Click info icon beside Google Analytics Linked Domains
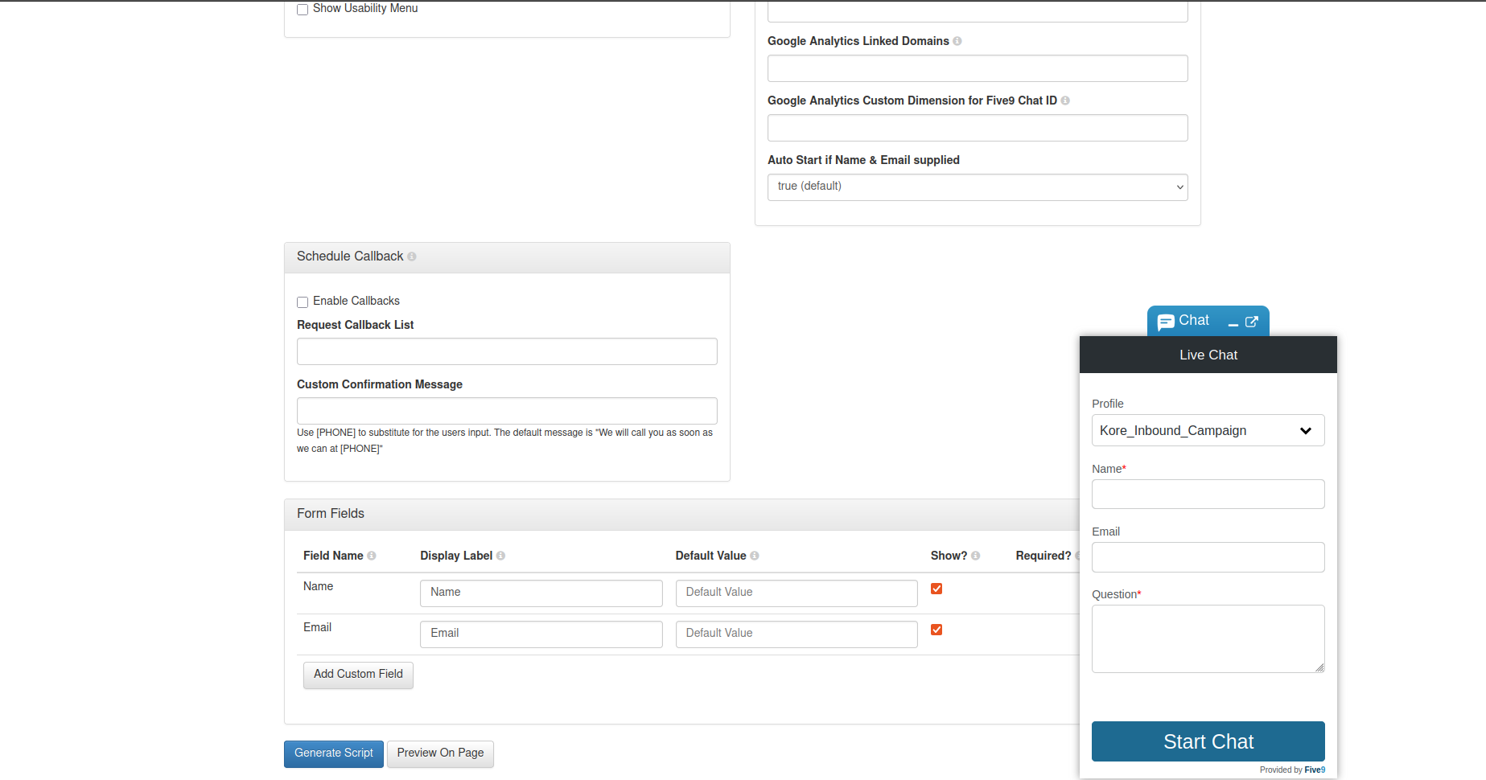This screenshot has width=1486, height=780. [957, 41]
